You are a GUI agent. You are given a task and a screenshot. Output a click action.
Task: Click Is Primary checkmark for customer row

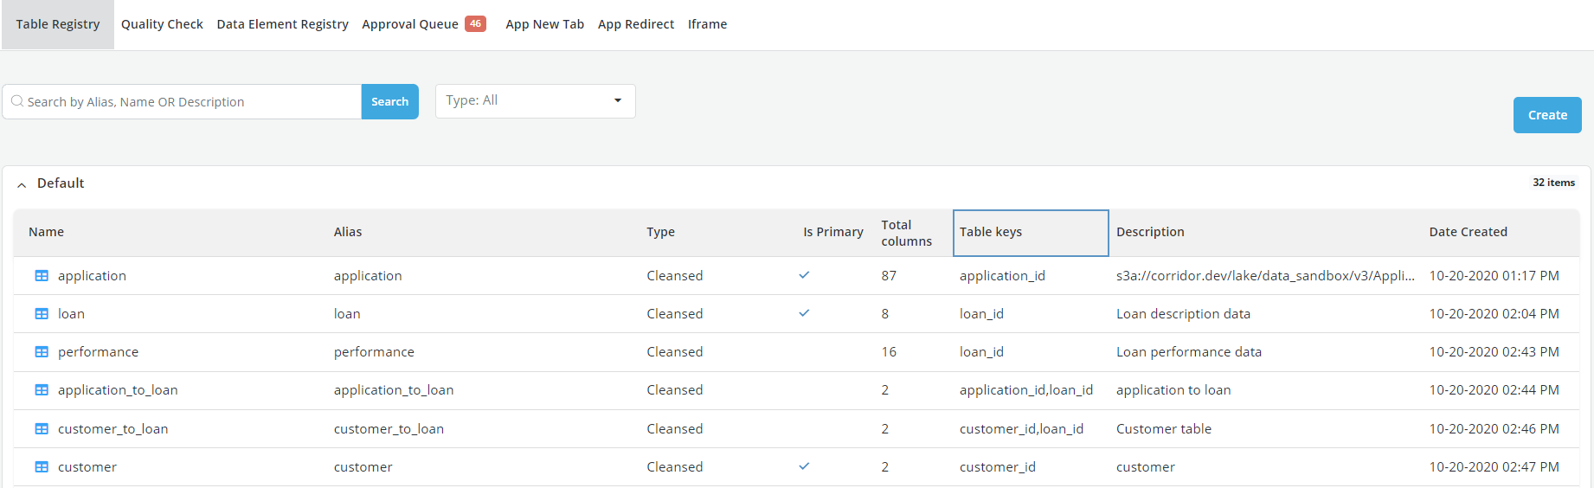tap(804, 466)
